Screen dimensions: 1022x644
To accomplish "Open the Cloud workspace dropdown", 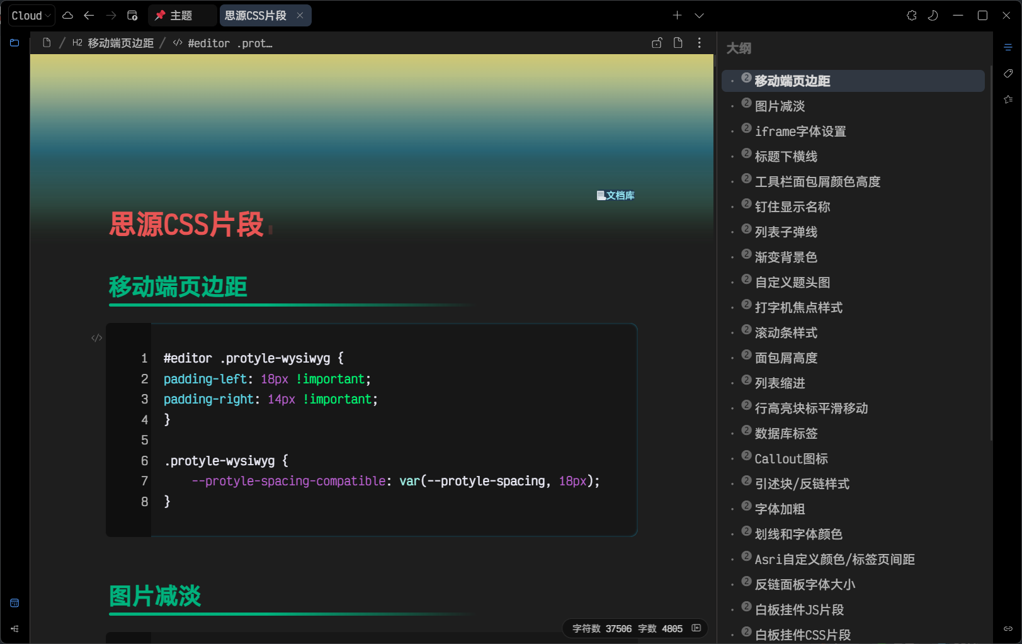I will click(x=31, y=15).
